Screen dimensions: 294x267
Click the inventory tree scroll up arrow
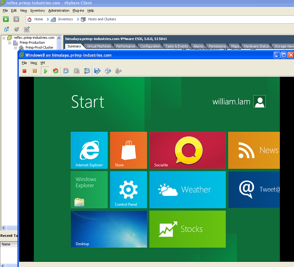[x=59, y=38]
